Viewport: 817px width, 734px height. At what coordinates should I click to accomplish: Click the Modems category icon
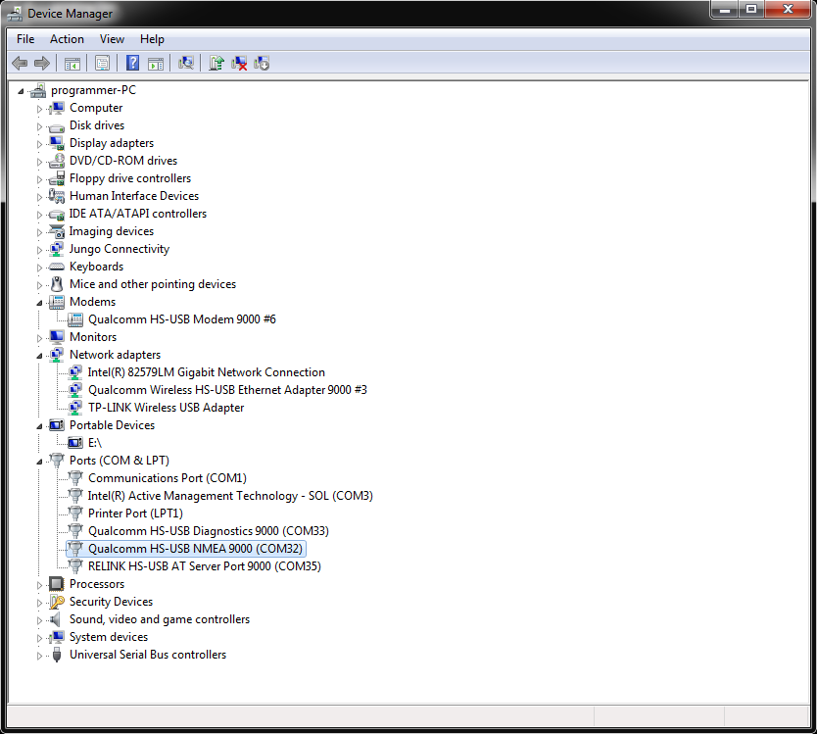56,302
